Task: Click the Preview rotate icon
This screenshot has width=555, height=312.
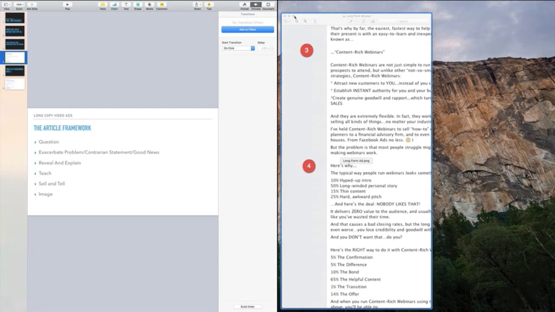Action: click(364, 21)
